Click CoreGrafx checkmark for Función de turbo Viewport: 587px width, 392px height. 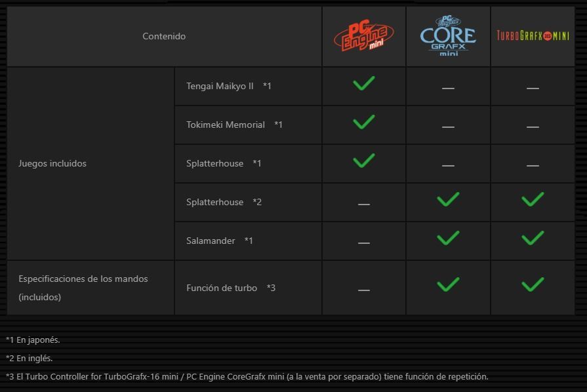tap(448, 285)
